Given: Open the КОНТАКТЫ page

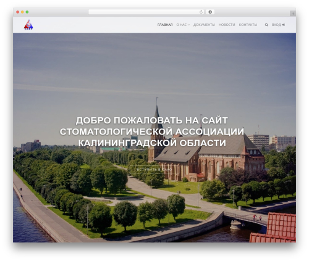Looking at the screenshot, I should (248, 25).
